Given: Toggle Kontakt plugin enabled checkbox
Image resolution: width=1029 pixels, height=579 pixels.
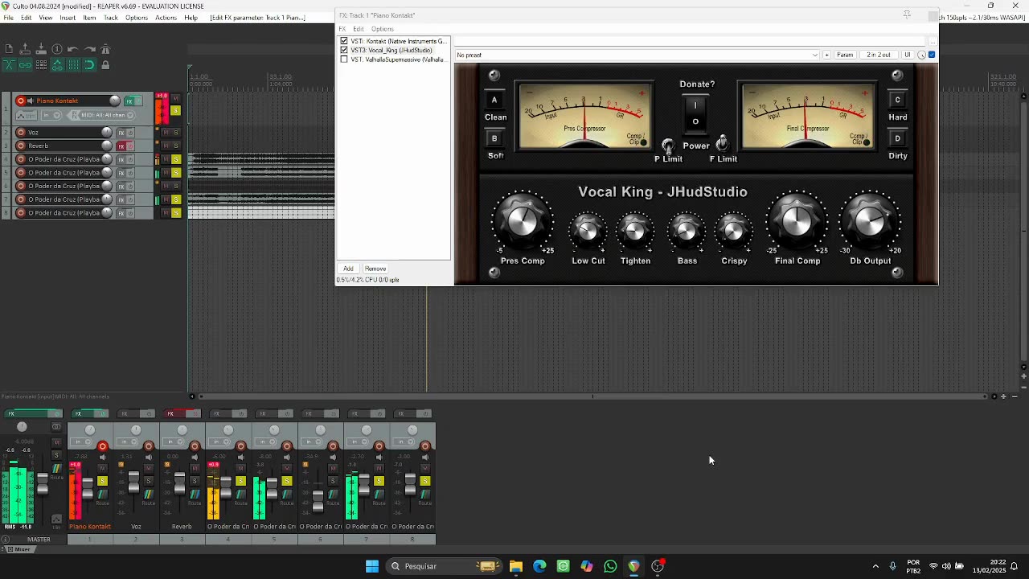Looking at the screenshot, I should click(x=344, y=41).
